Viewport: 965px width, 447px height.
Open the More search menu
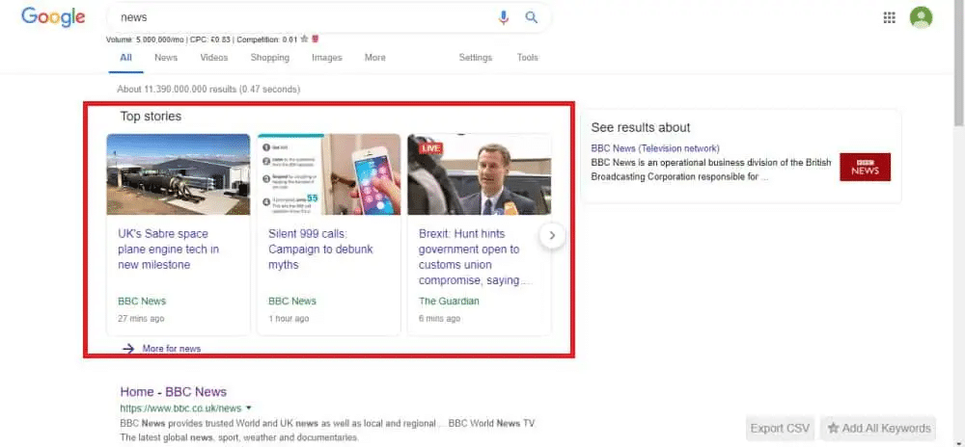click(x=374, y=57)
